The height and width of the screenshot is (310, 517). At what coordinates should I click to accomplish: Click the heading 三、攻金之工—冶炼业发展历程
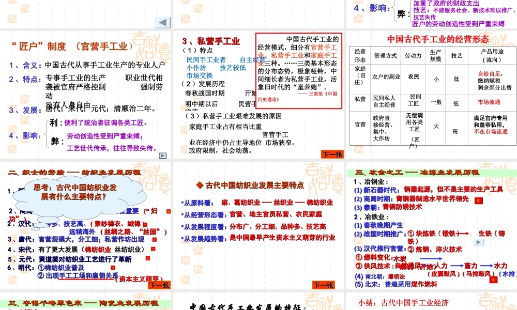point(417,172)
